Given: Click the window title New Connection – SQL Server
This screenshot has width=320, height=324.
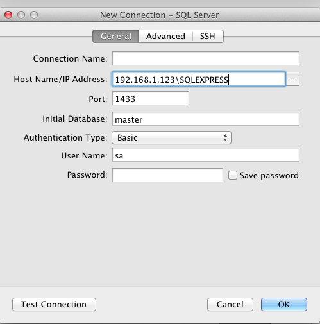Looking at the screenshot, I should (x=160, y=15).
